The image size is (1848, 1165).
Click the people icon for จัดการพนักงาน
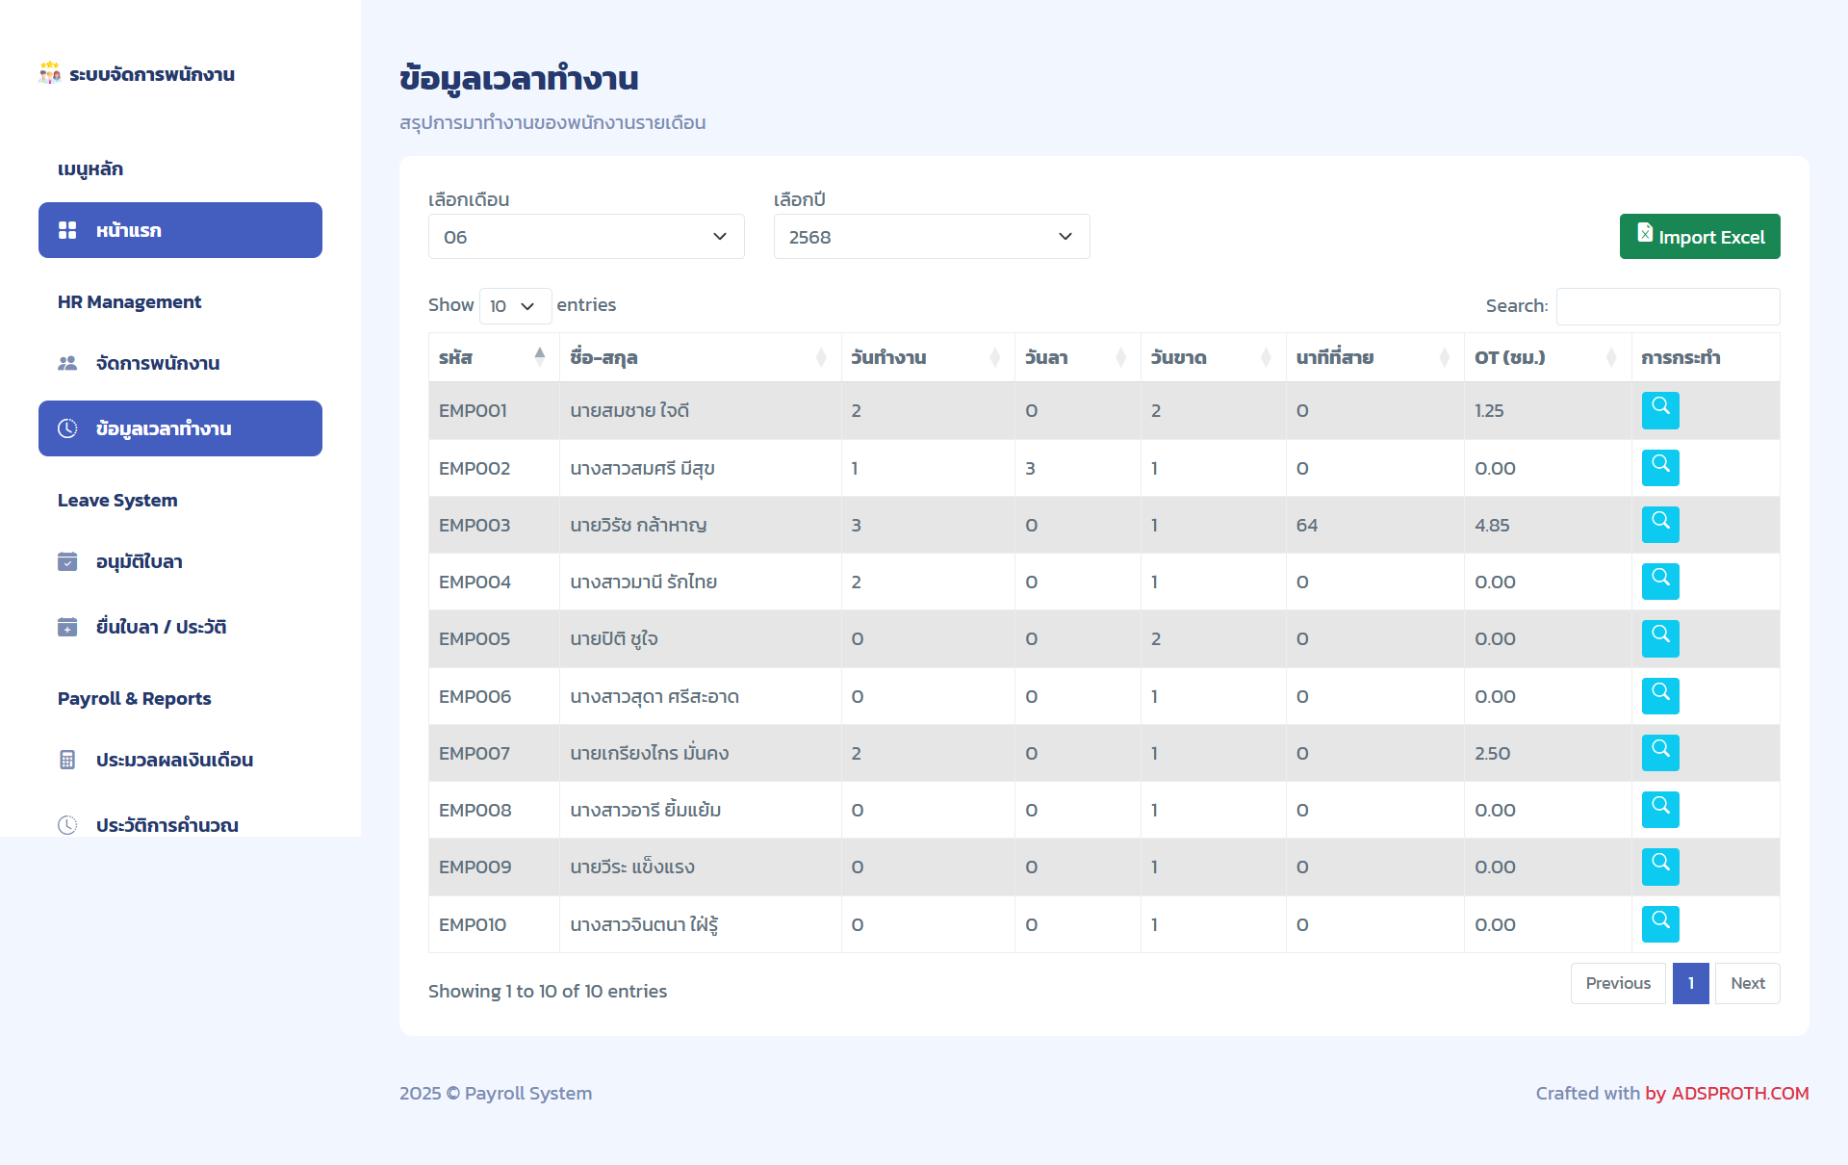(67, 363)
